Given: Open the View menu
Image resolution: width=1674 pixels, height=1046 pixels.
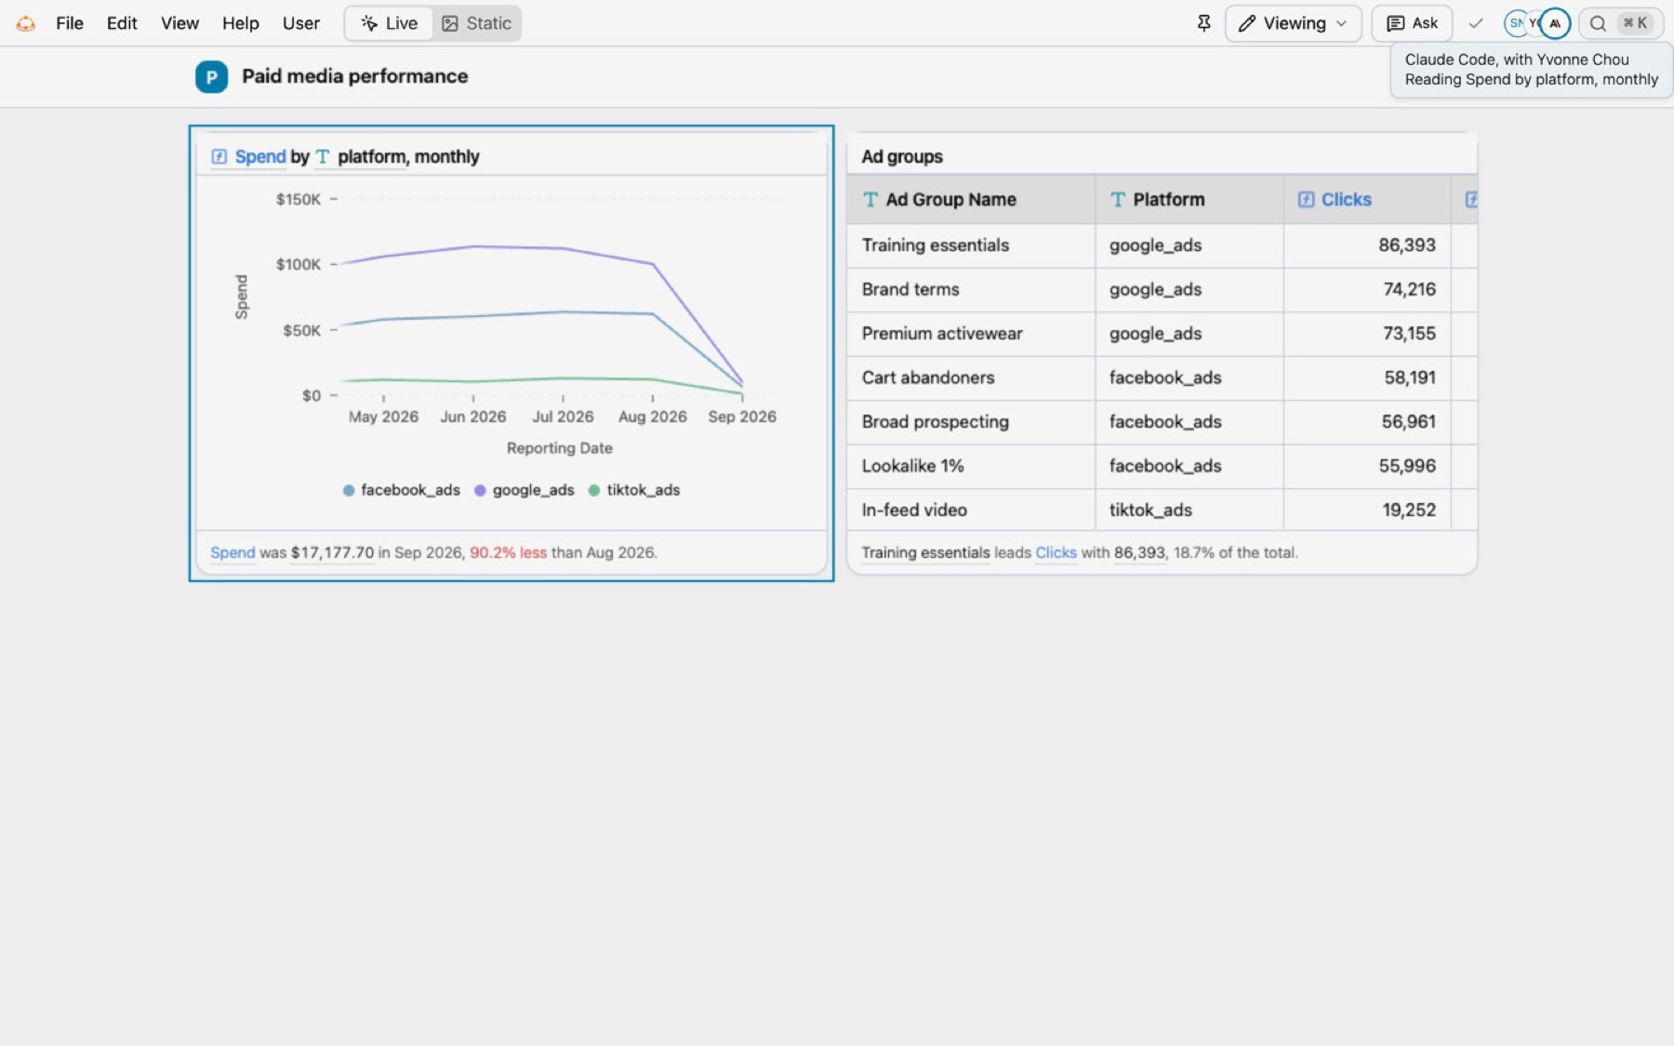Looking at the screenshot, I should [179, 23].
